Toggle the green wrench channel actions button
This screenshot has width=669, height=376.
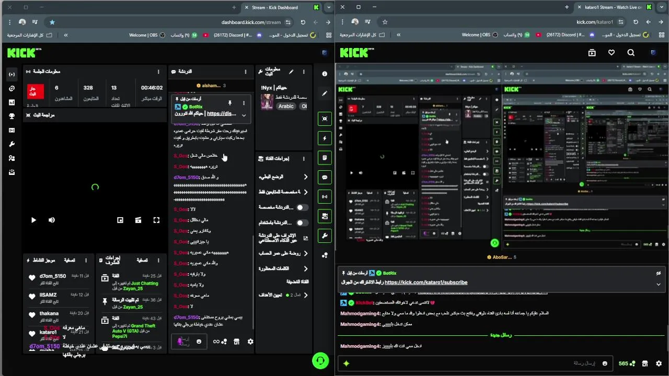(x=325, y=236)
